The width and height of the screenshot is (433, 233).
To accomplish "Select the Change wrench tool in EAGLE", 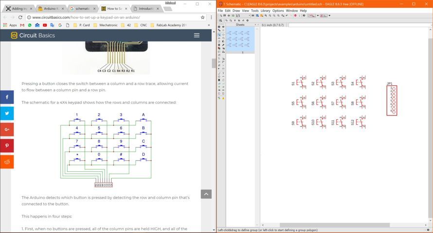I will 223,45.
